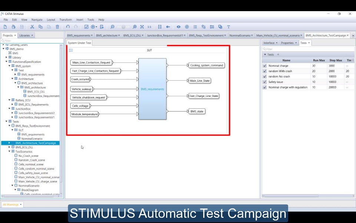Switch to the Interface panel tab
The height and width of the screenshot is (223, 356).
point(269,43)
